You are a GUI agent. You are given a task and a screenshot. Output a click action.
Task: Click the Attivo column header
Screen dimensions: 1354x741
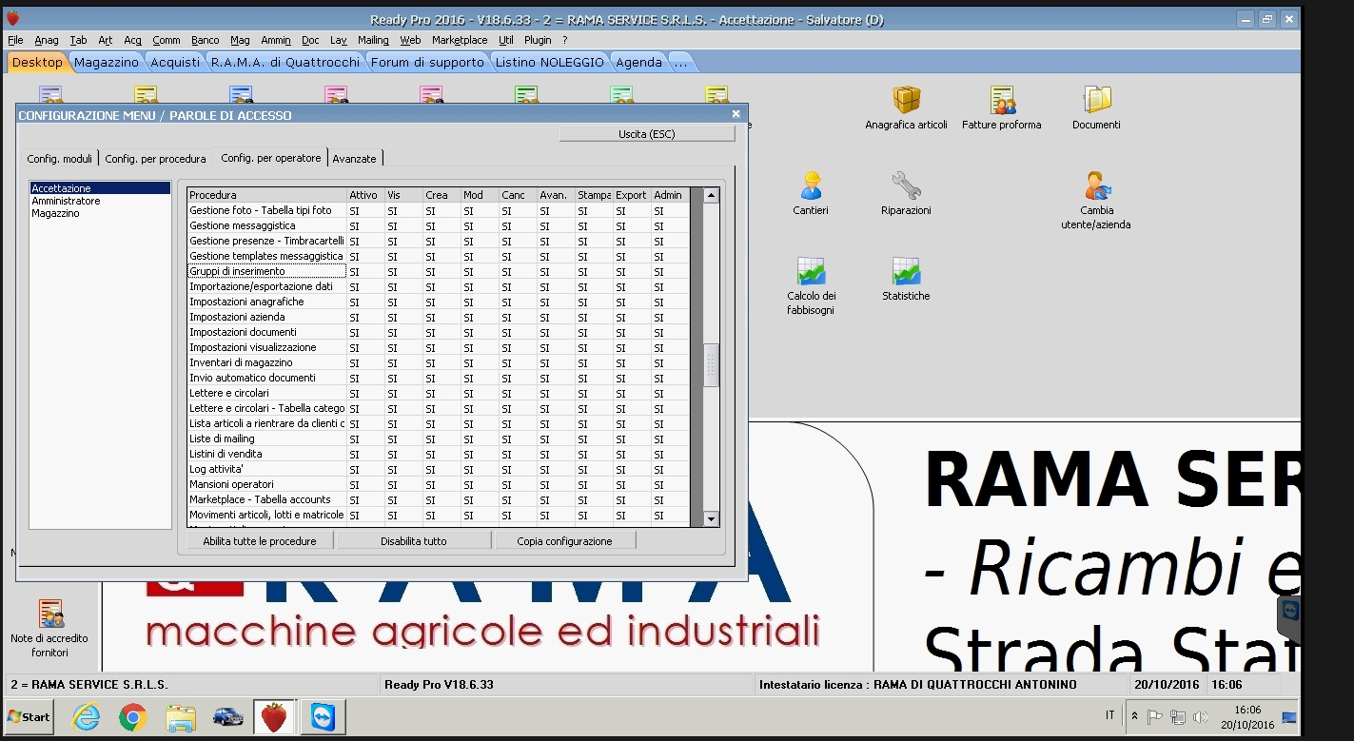[365, 195]
